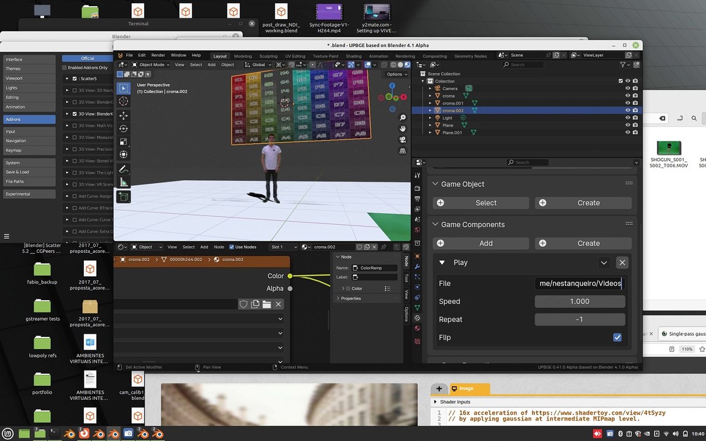706x441 pixels.
Task: Click the Color output socket on node
Action: [290, 276]
